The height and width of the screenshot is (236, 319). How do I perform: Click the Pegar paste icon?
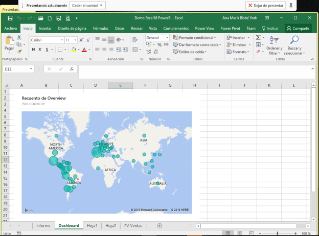tap(9, 41)
